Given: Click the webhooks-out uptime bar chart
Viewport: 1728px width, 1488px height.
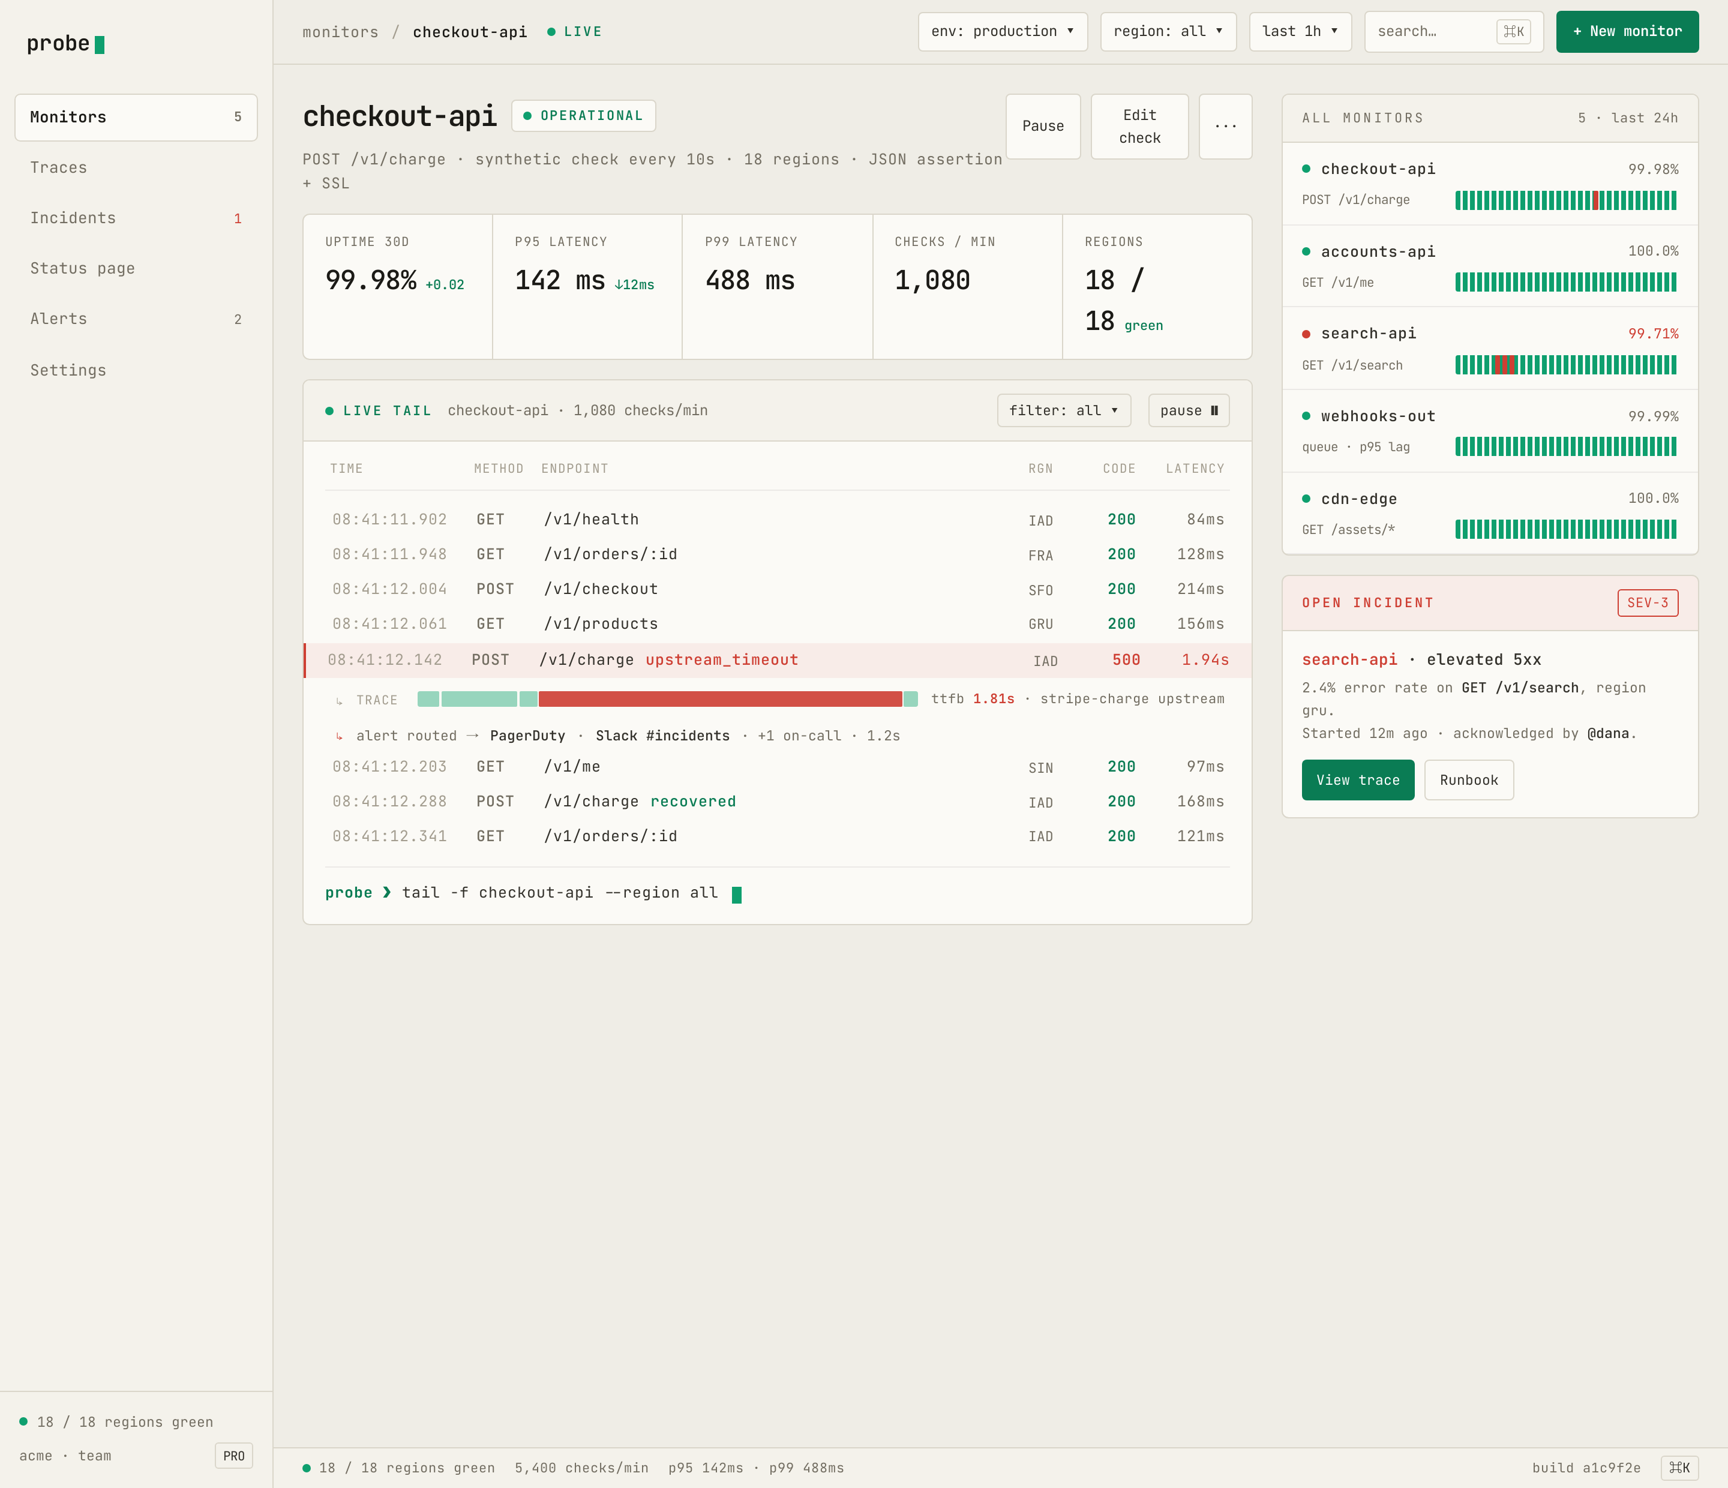Looking at the screenshot, I should point(1565,447).
